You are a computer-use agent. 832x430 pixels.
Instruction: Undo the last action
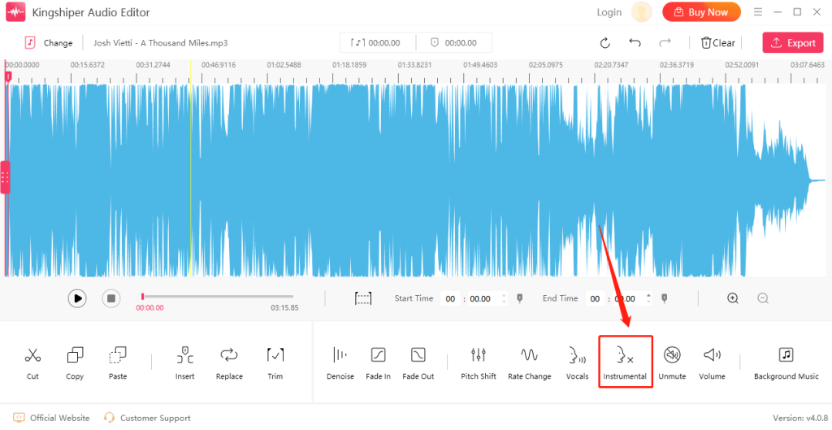635,42
